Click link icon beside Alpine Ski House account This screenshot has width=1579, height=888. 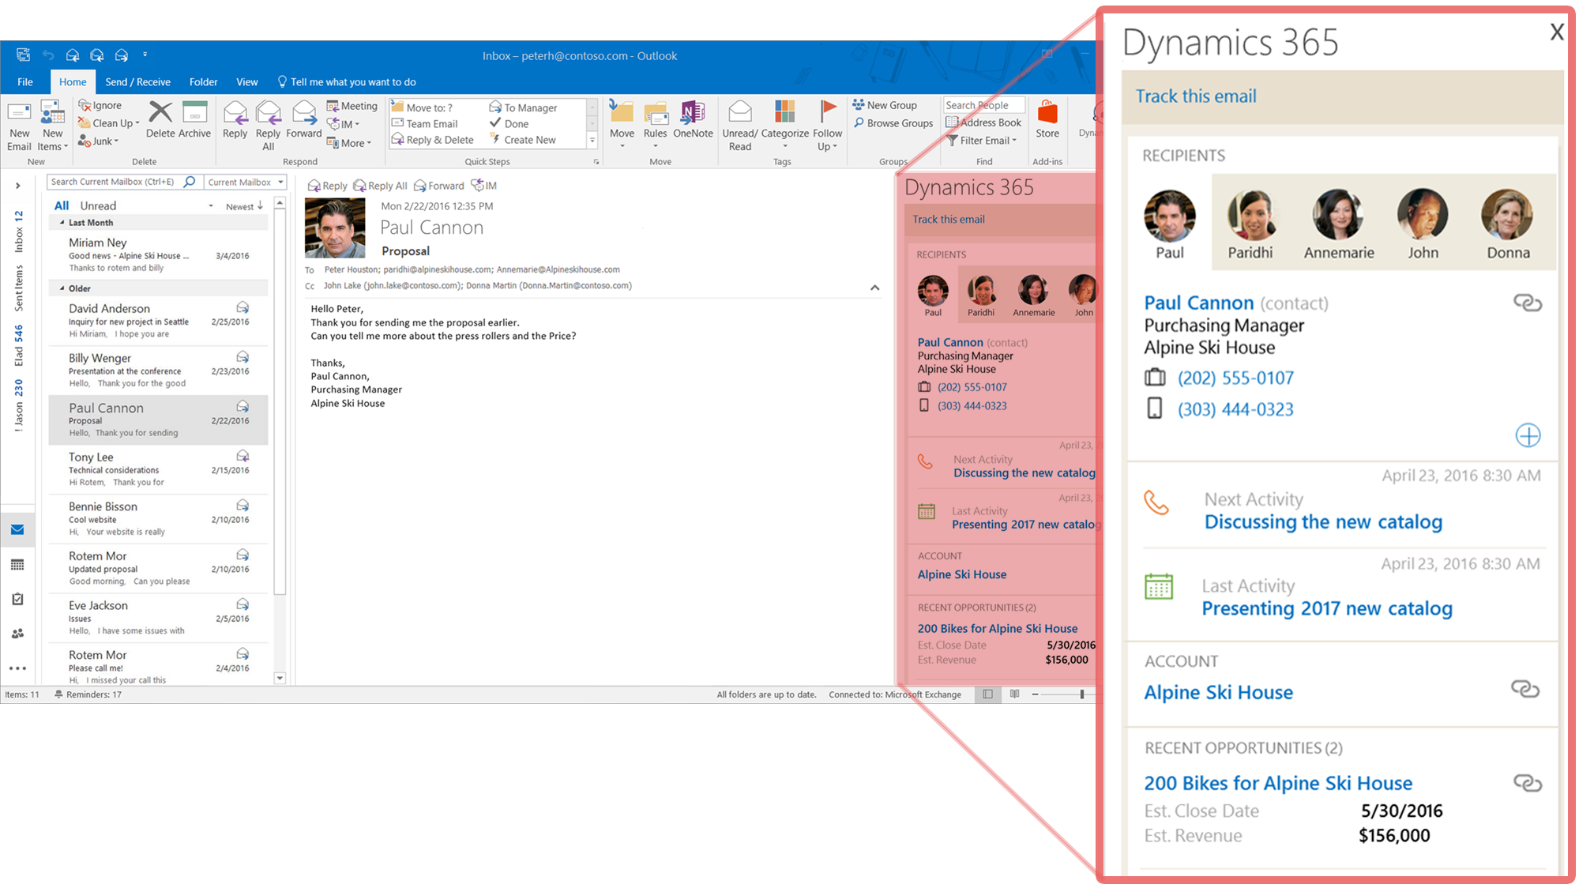(x=1525, y=689)
